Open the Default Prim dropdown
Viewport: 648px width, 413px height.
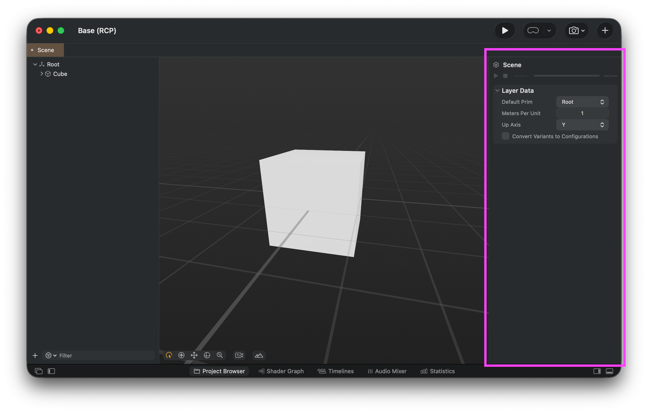coord(582,102)
